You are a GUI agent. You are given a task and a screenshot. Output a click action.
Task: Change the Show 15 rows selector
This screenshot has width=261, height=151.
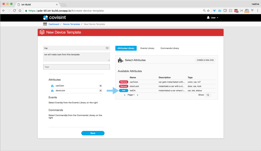(208, 95)
